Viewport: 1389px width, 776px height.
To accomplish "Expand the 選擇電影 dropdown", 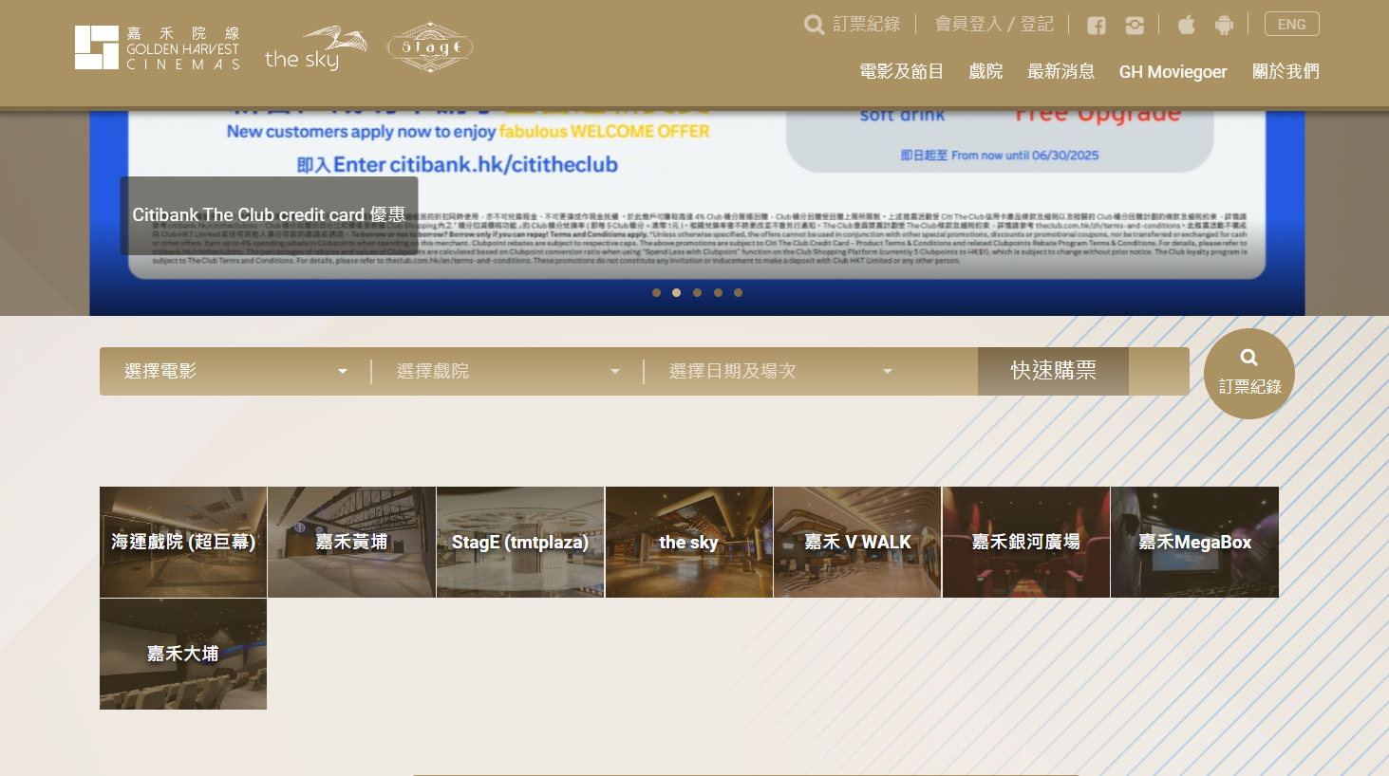I will pyautogui.click(x=235, y=372).
